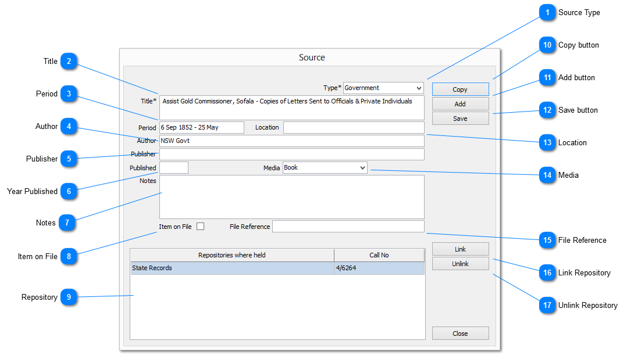Image resolution: width=627 pixels, height=355 pixels.
Task: Select callout badge 14 next to Media label
Action: (x=547, y=175)
